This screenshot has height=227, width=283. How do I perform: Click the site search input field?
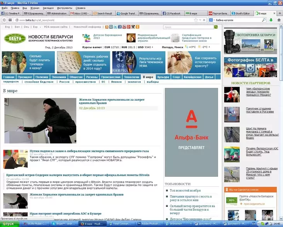pos(188,27)
